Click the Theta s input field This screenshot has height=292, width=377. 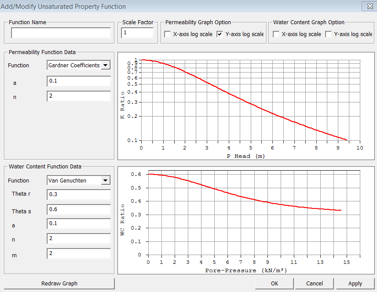point(79,210)
